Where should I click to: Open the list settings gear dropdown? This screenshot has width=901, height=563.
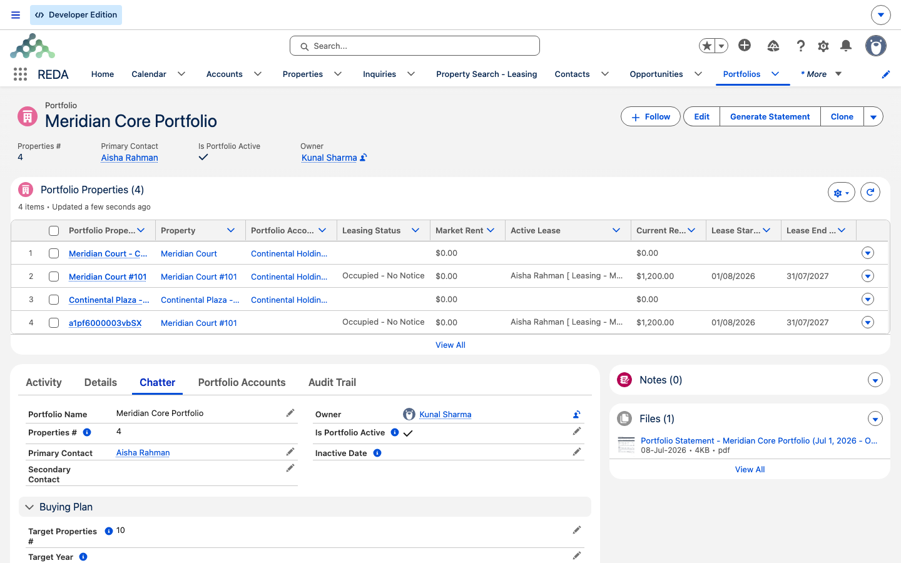tap(842, 193)
